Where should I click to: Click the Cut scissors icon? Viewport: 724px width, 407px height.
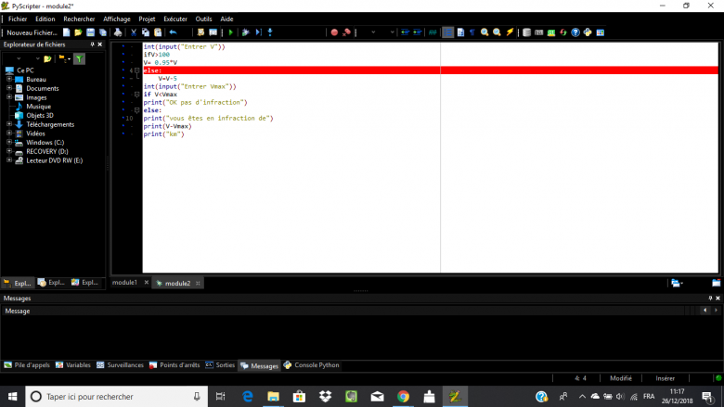(x=133, y=32)
